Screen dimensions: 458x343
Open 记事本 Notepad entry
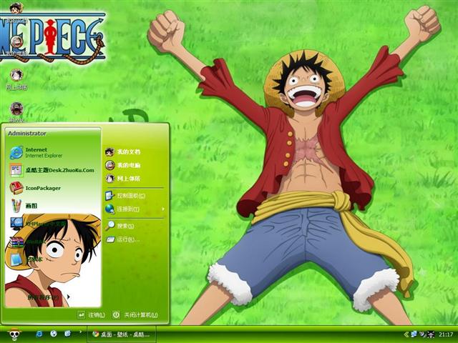[x=26, y=259]
